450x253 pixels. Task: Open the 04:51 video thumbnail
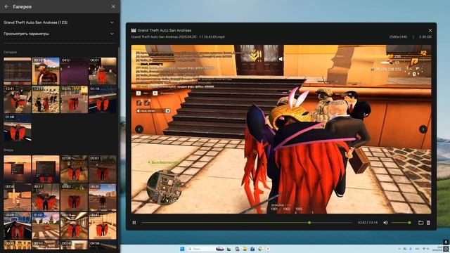click(74, 71)
